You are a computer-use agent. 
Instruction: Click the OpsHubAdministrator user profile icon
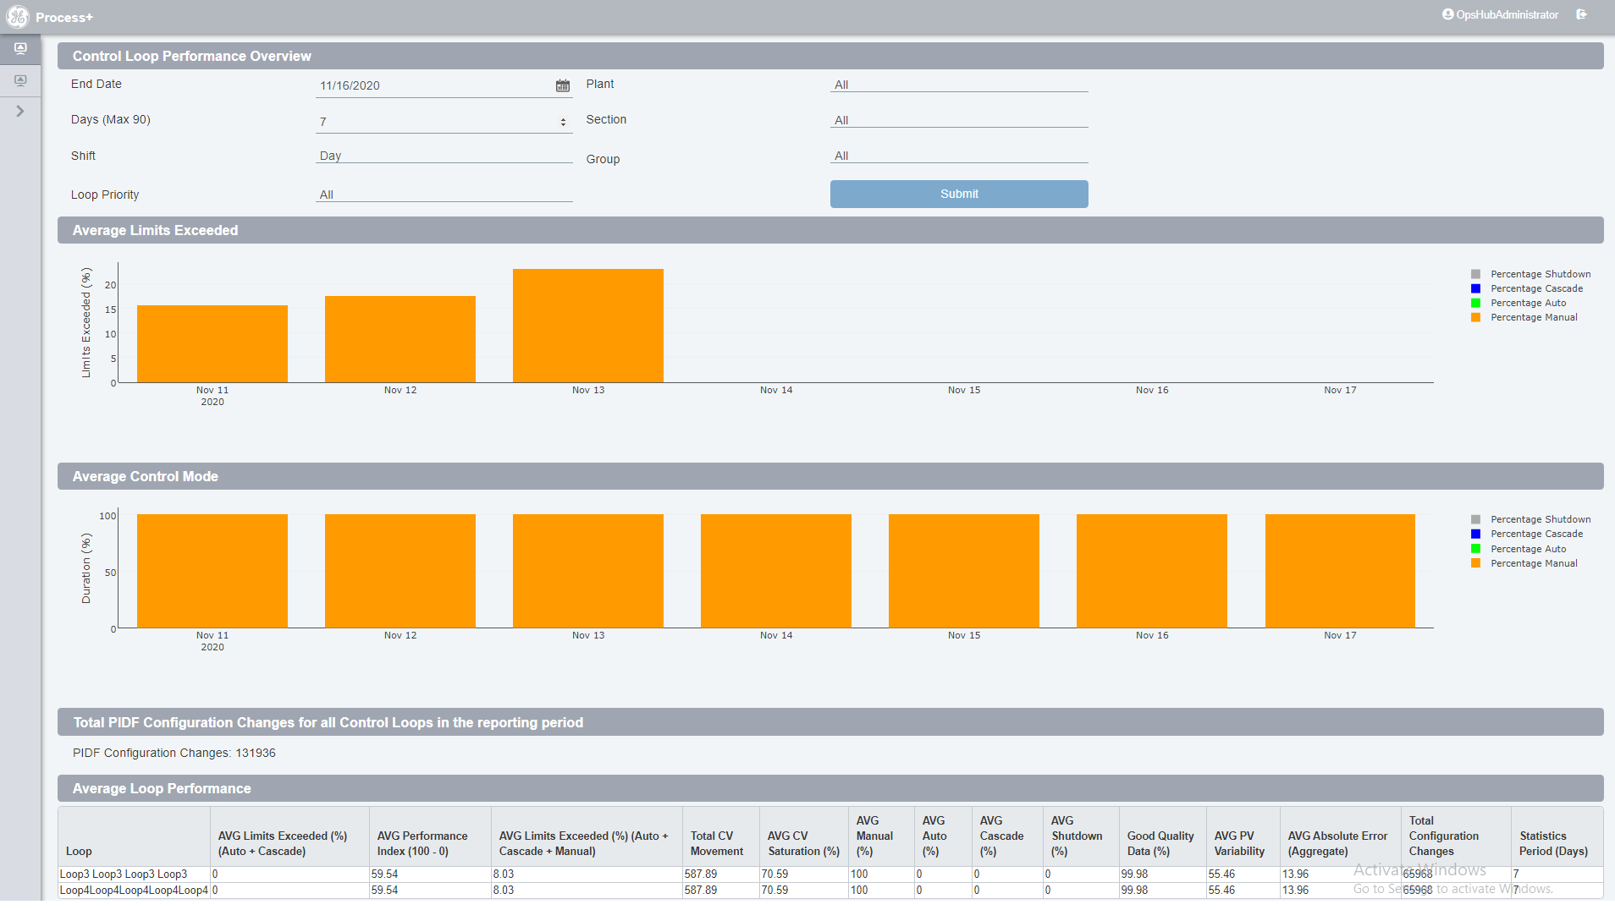click(1447, 14)
